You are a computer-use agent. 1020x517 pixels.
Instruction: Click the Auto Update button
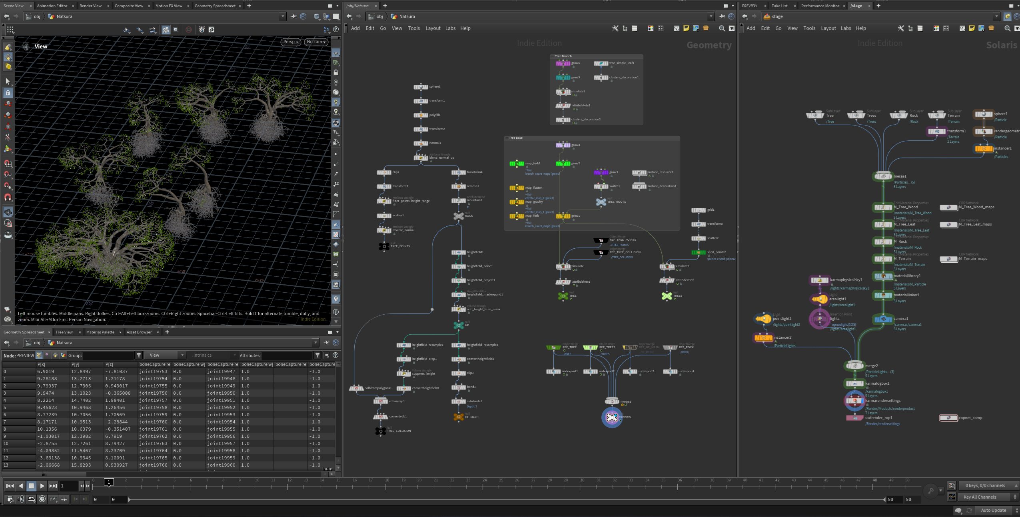click(993, 510)
